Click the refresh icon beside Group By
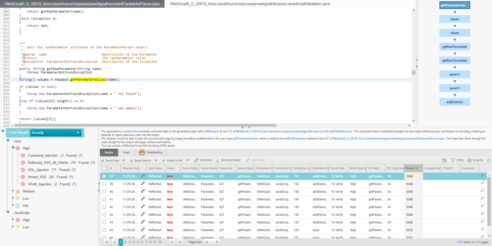The height and width of the screenshot is (246, 492). point(488,160)
